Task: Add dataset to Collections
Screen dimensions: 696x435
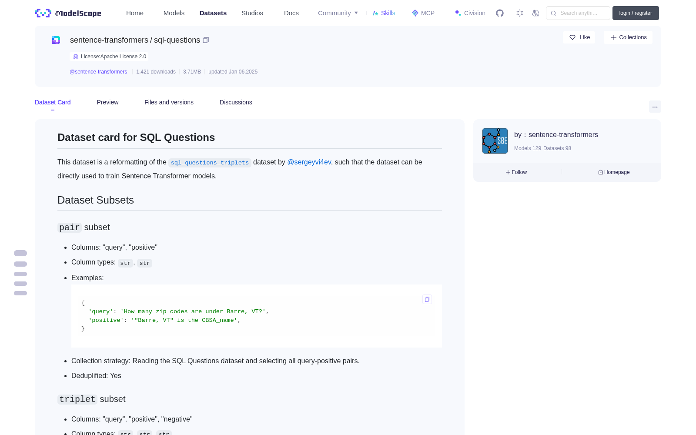Action: (x=628, y=37)
